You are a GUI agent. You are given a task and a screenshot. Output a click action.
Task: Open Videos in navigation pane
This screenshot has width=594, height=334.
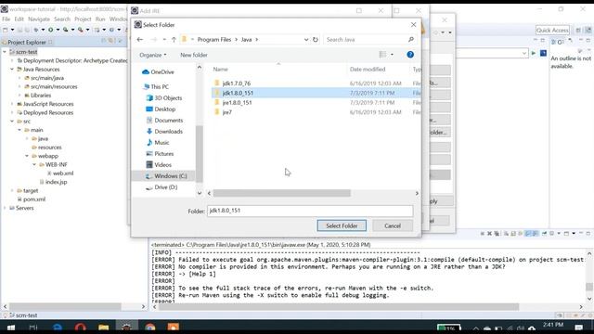click(159, 165)
